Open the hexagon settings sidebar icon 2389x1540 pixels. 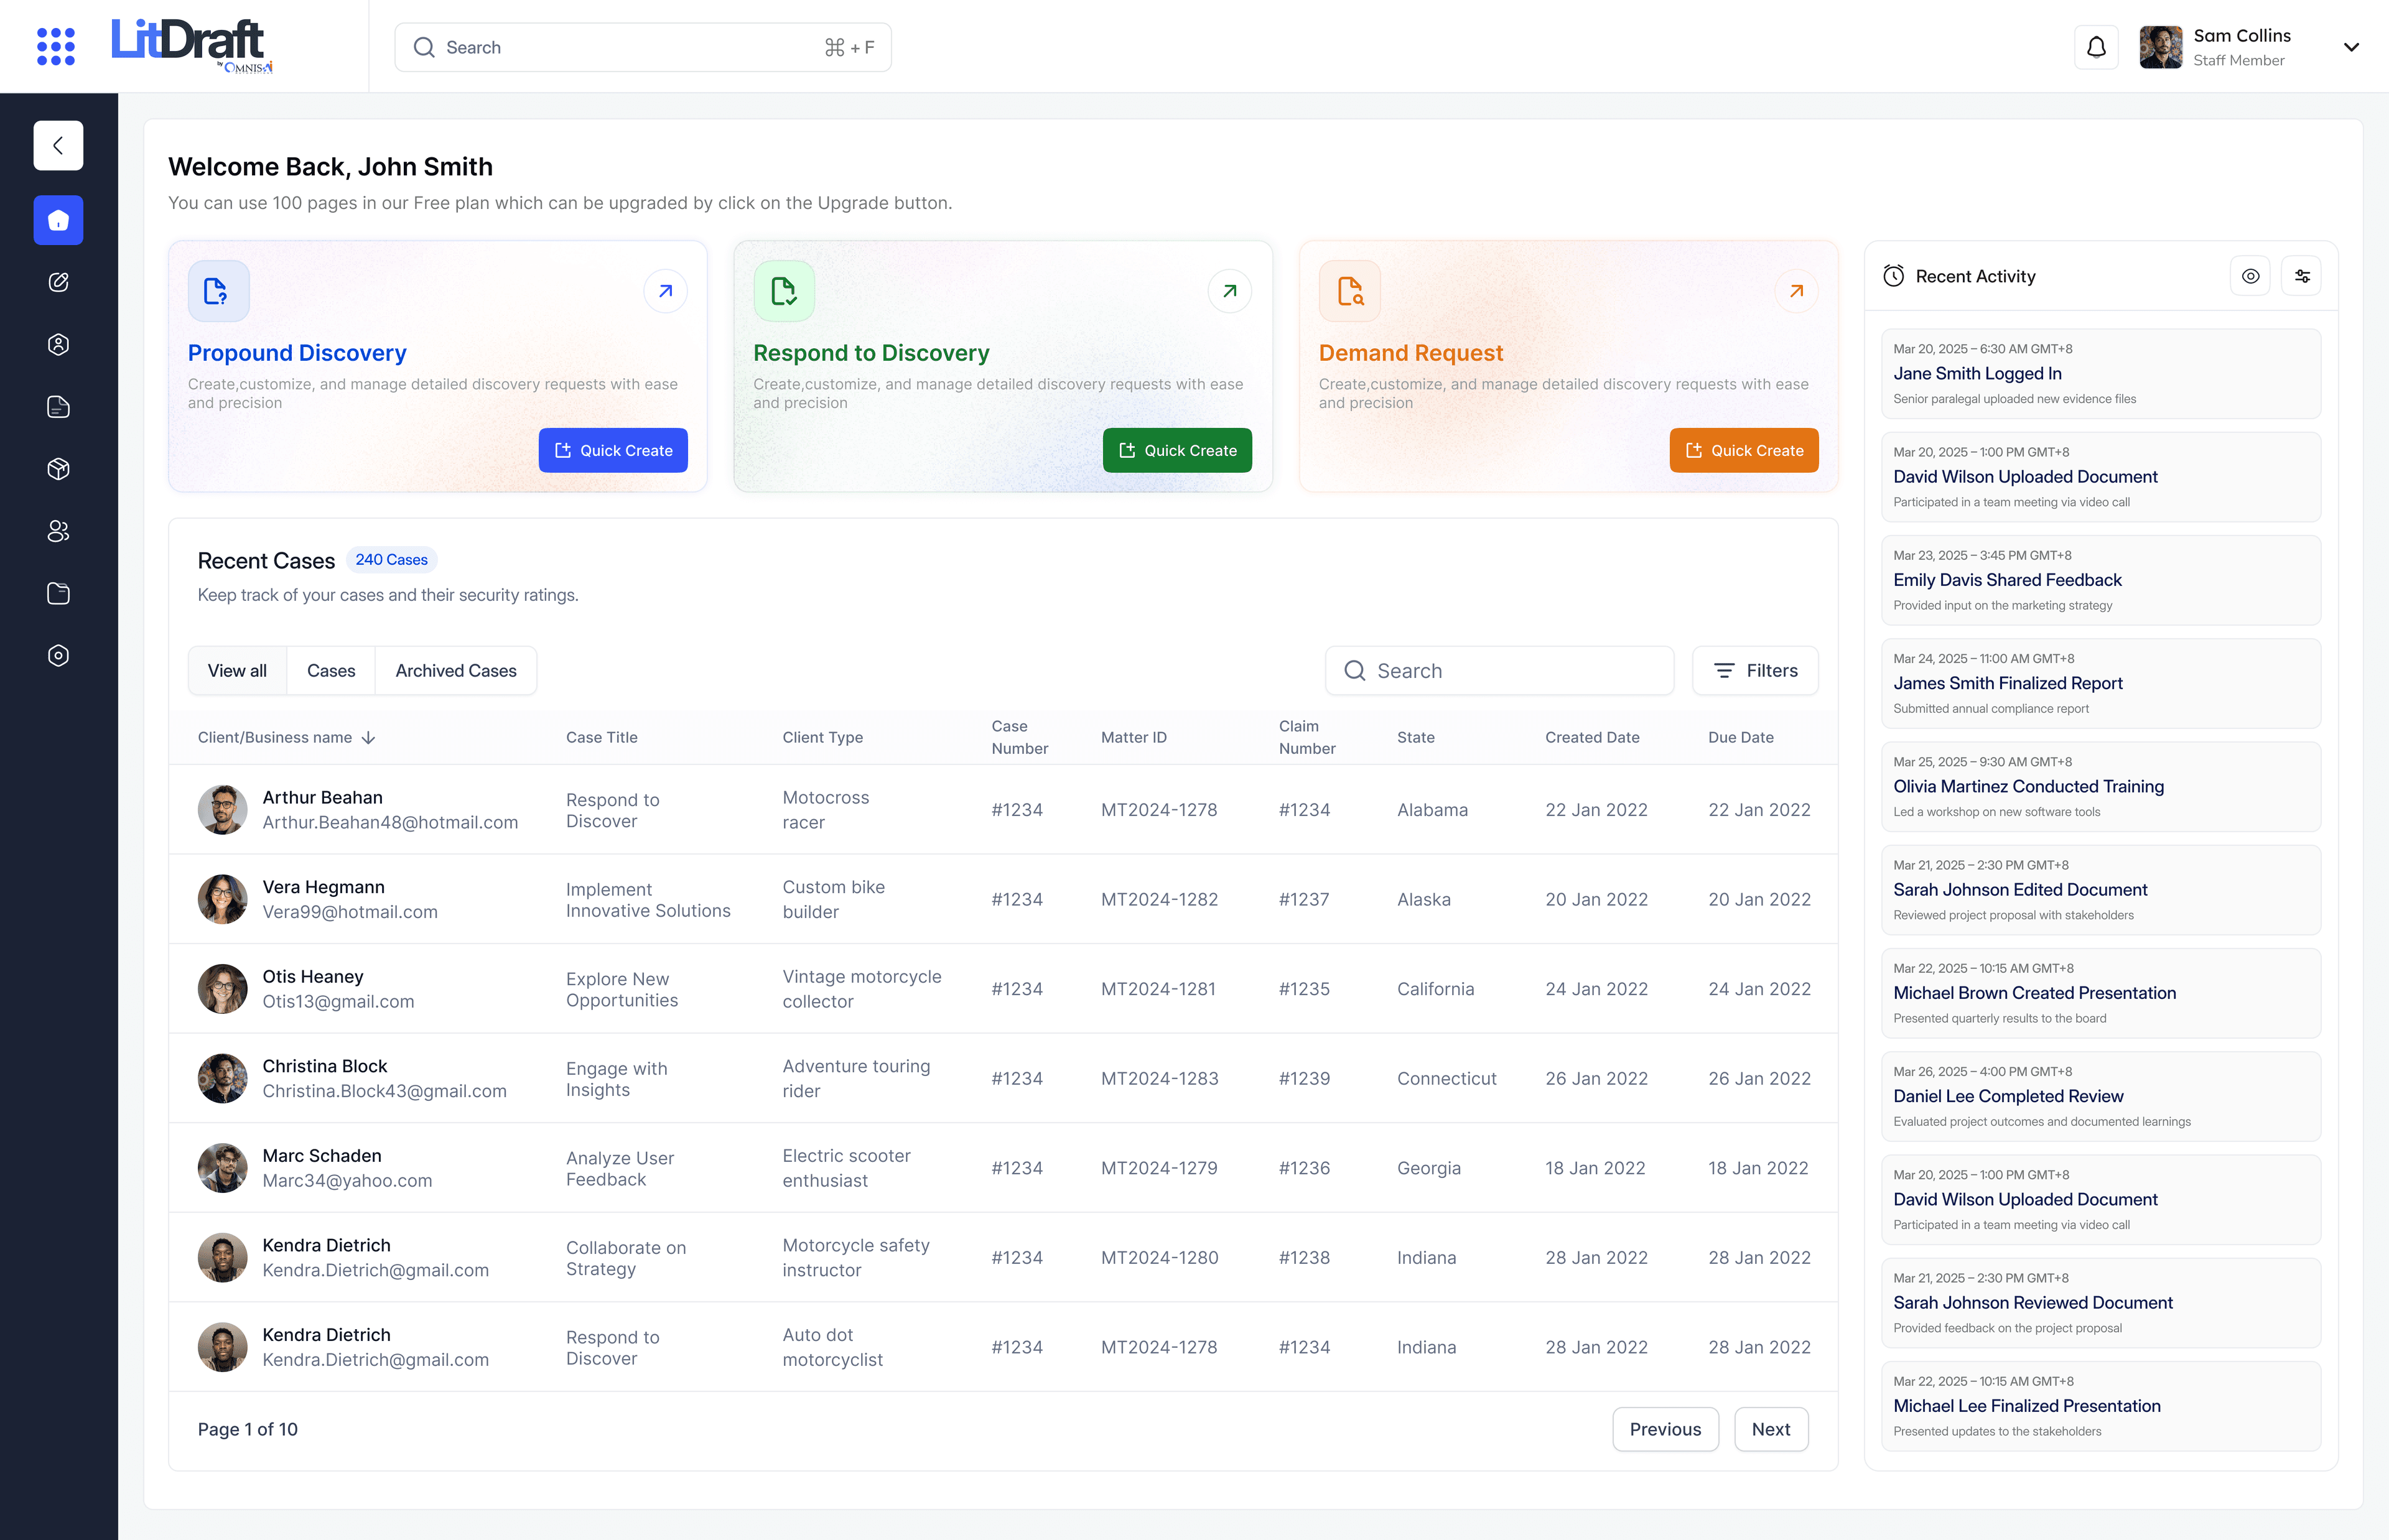point(58,656)
